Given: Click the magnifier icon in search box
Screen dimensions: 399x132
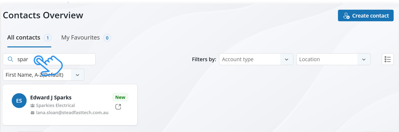Looking at the screenshot, I should coord(10,59).
